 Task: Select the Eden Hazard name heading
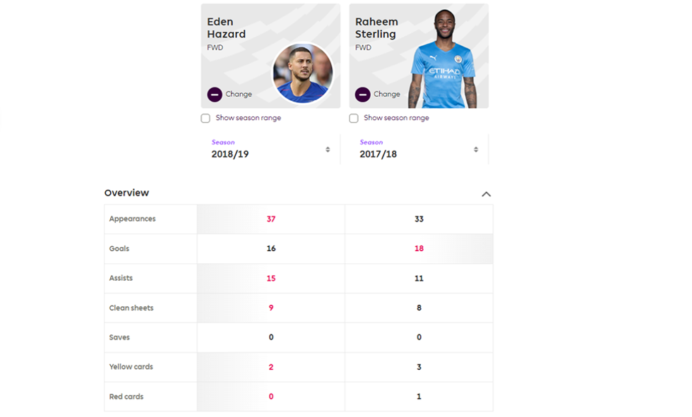(x=226, y=28)
